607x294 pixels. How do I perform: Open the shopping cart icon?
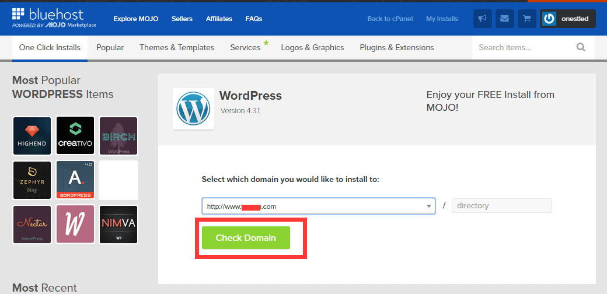point(527,19)
